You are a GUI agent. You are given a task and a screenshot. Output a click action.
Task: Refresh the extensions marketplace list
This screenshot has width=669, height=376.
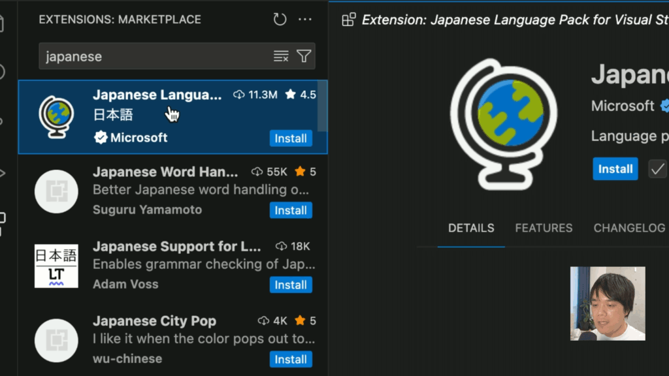click(280, 20)
